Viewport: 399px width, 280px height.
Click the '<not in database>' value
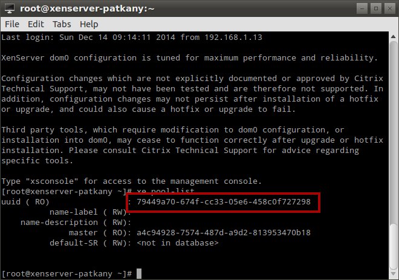(177, 243)
